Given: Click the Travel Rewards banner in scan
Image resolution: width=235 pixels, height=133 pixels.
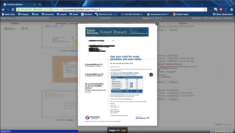Looking at the screenshot, I should click(x=117, y=32).
